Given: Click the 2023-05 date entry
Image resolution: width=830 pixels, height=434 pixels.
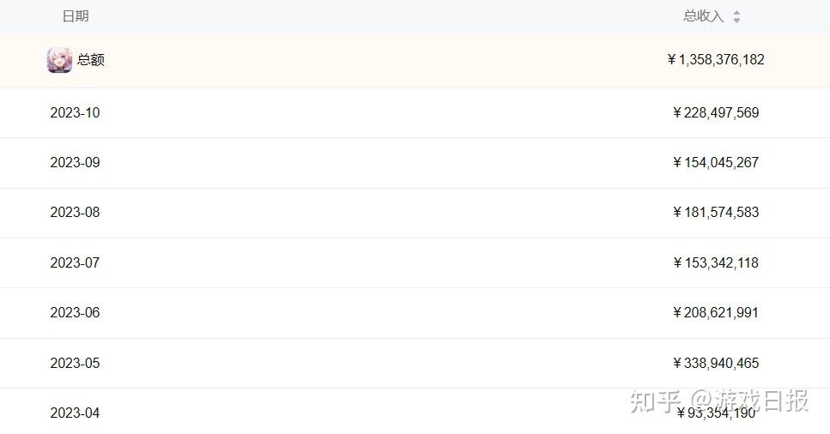Looking at the screenshot, I should coord(75,363).
